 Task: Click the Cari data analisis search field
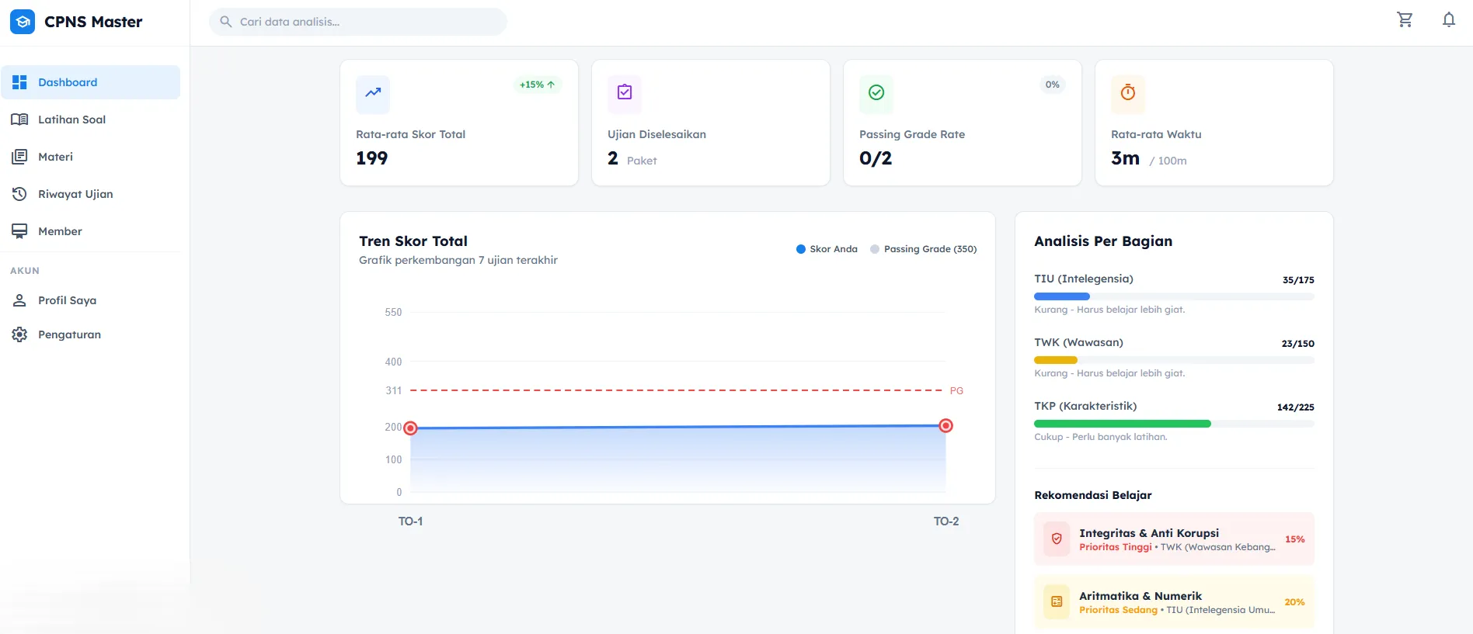(358, 22)
